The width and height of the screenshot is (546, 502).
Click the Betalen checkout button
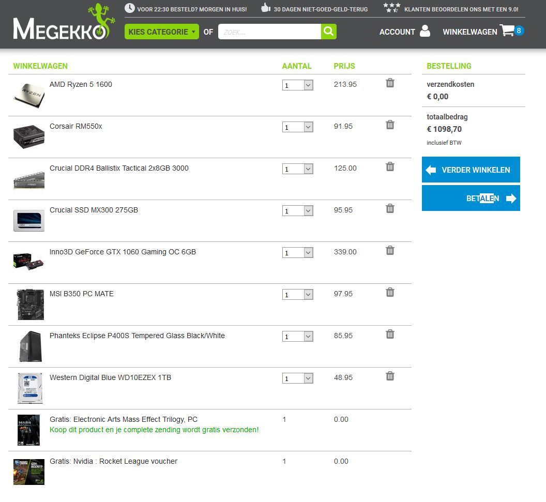coord(471,198)
